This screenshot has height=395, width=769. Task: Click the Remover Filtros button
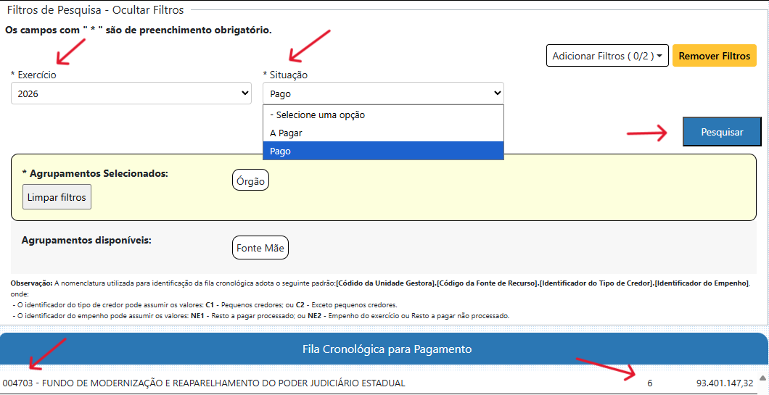[x=714, y=56]
